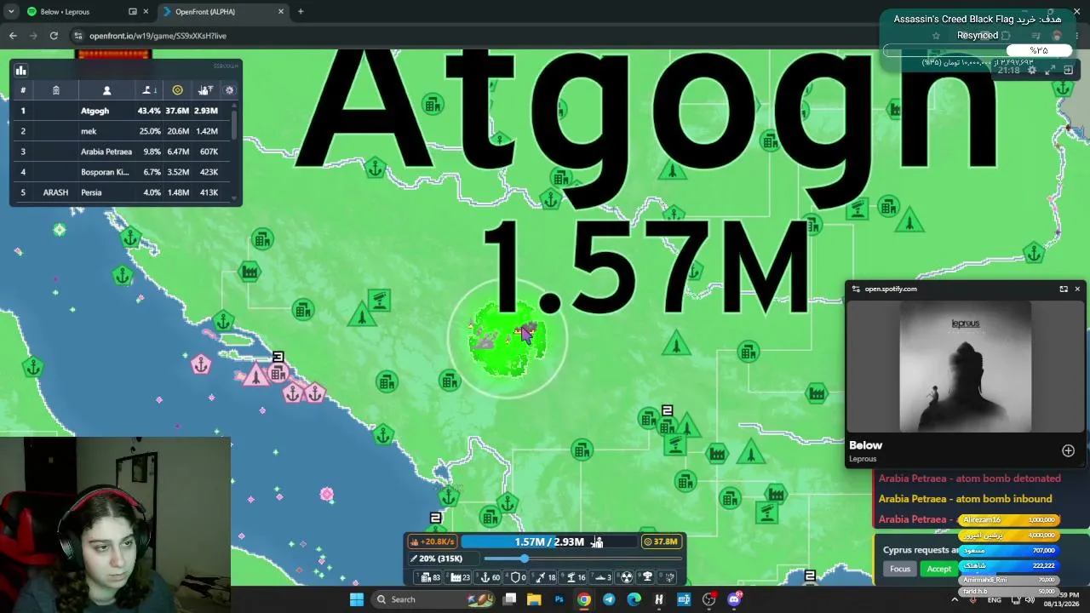The height and width of the screenshot is (613, 1090).
Task: Sort leaderboard by clan tag column
Action: pyautogui.click(x=55, y=90)
